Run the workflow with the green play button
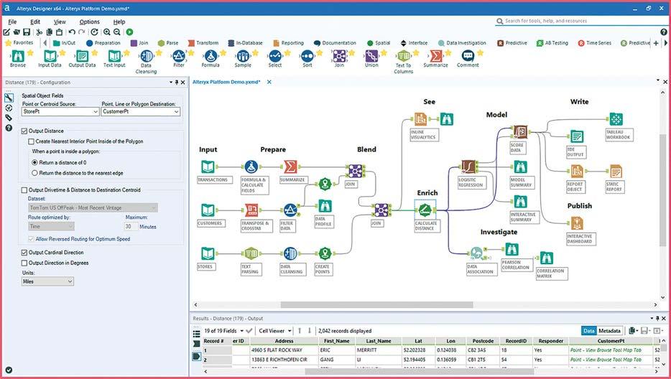 click(129, 32)
